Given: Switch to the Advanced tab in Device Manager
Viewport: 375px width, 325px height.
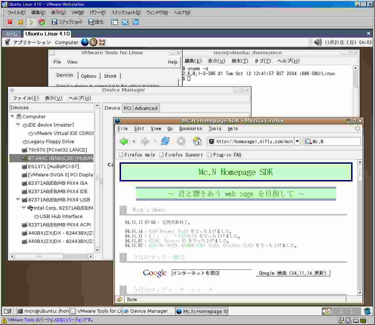Looking at the screenshot, I should (x=146, y=108).
